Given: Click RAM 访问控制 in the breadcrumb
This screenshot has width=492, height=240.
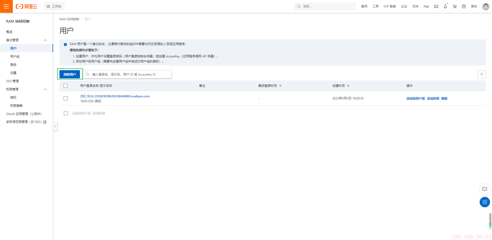Looking at the screenshot, I should 69,19.
